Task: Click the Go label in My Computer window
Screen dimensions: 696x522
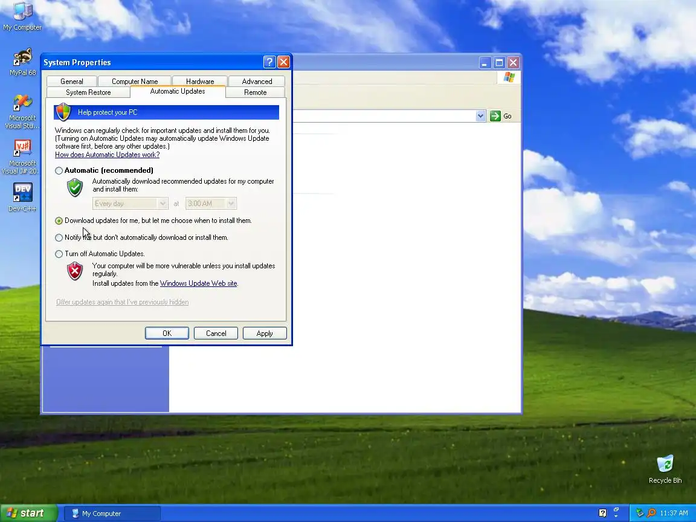Action: [507, 116]
